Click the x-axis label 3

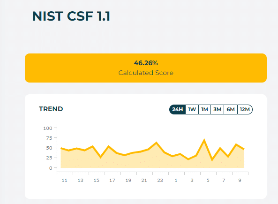(x=192, y=181)
